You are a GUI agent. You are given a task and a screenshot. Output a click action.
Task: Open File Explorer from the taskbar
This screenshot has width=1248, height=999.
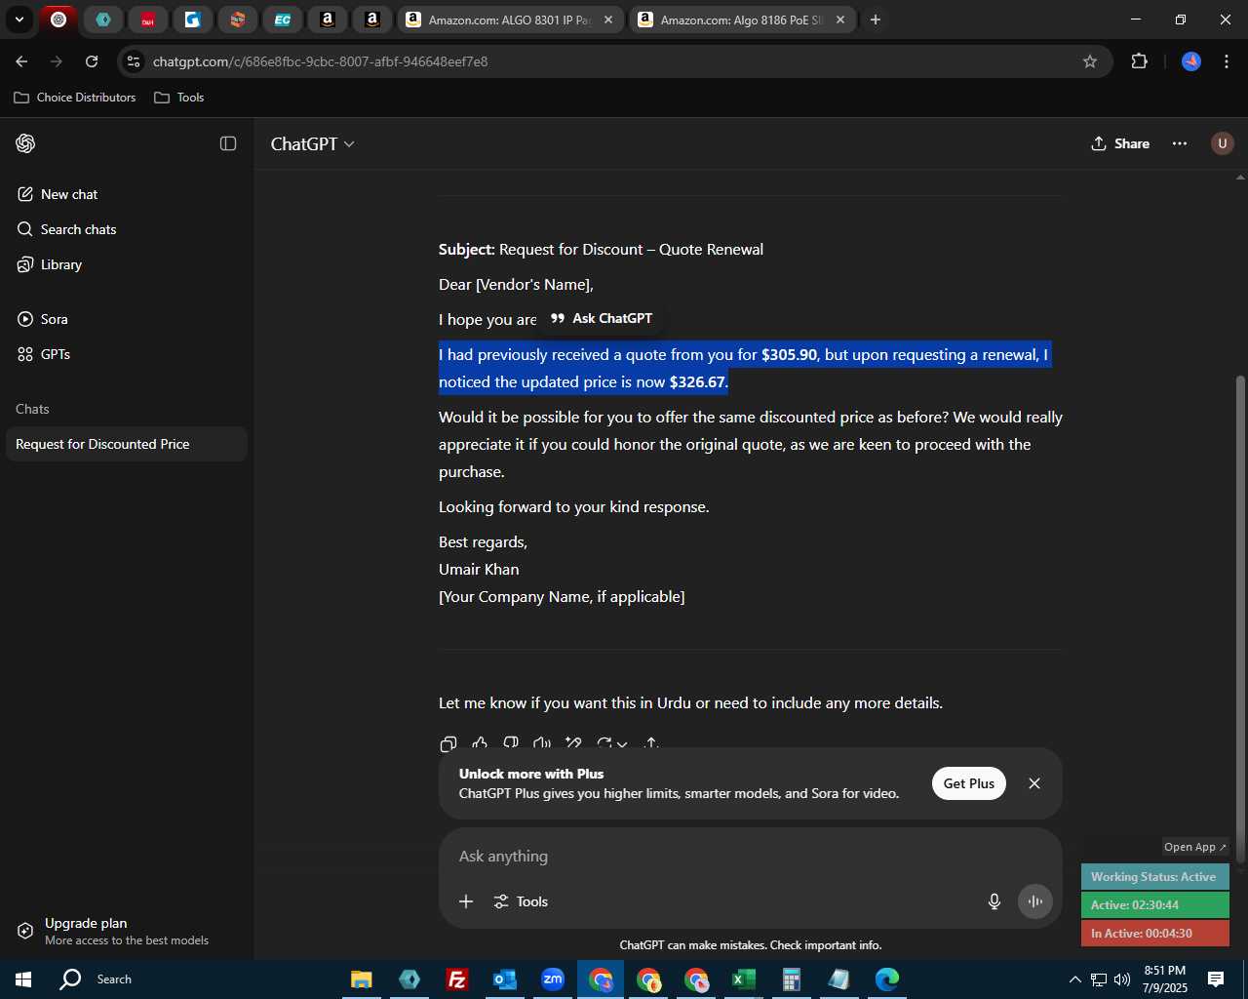click(361, 979)
